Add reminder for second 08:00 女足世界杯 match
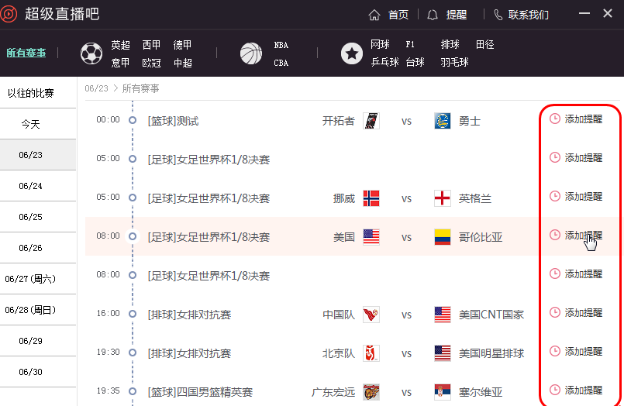Screen dimensions: 624x406 point(576,274)
